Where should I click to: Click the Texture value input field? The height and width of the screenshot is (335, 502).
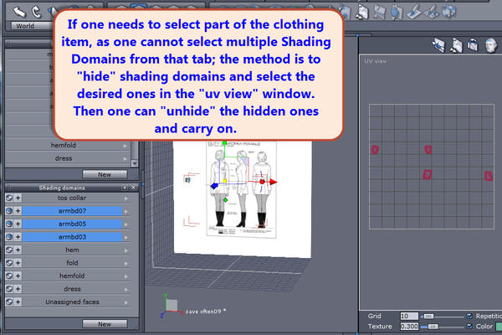tap(409, 327)
